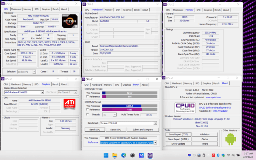Select Bench tab in About window
Screen dimensions: 256x160
pos(216,83)
